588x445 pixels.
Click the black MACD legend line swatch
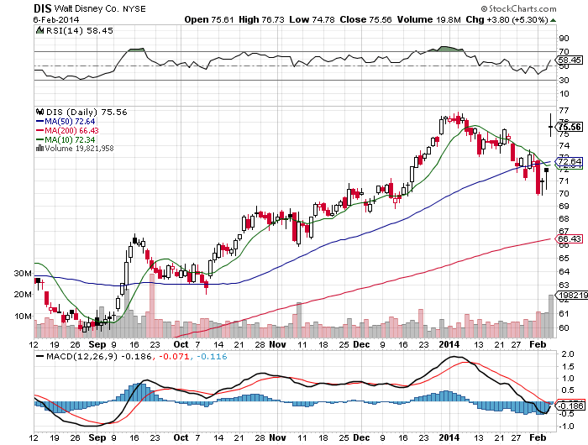(x=39, y=356)
